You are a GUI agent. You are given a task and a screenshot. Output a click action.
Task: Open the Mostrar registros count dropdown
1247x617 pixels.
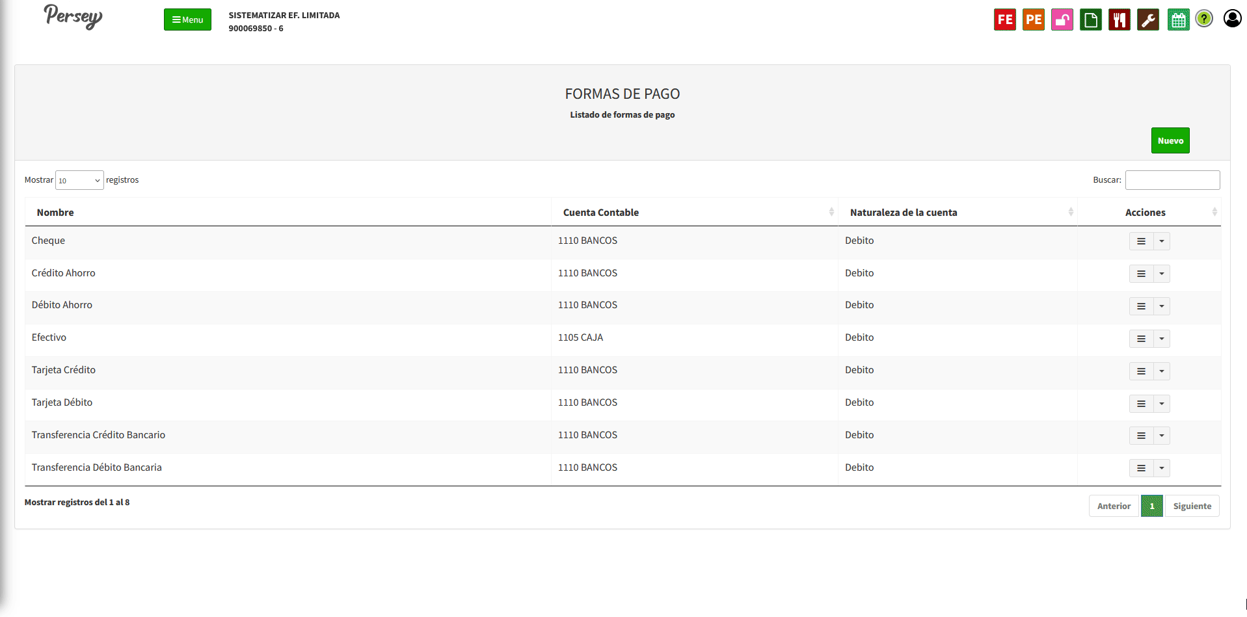[79, 180]
